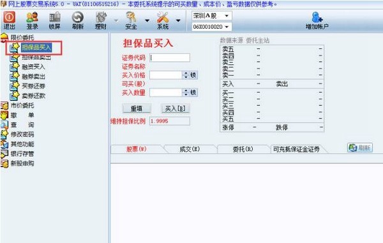
Task: Open the 深圳A股 market dropdown
Action: point(211,16)
